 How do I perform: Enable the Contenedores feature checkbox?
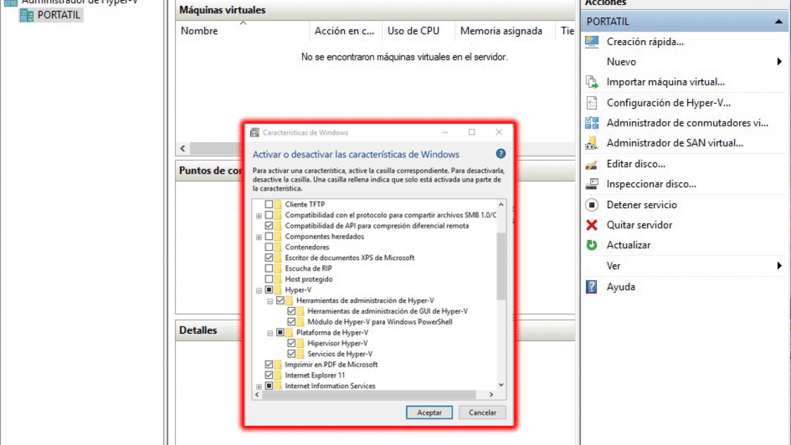point(269,247)
